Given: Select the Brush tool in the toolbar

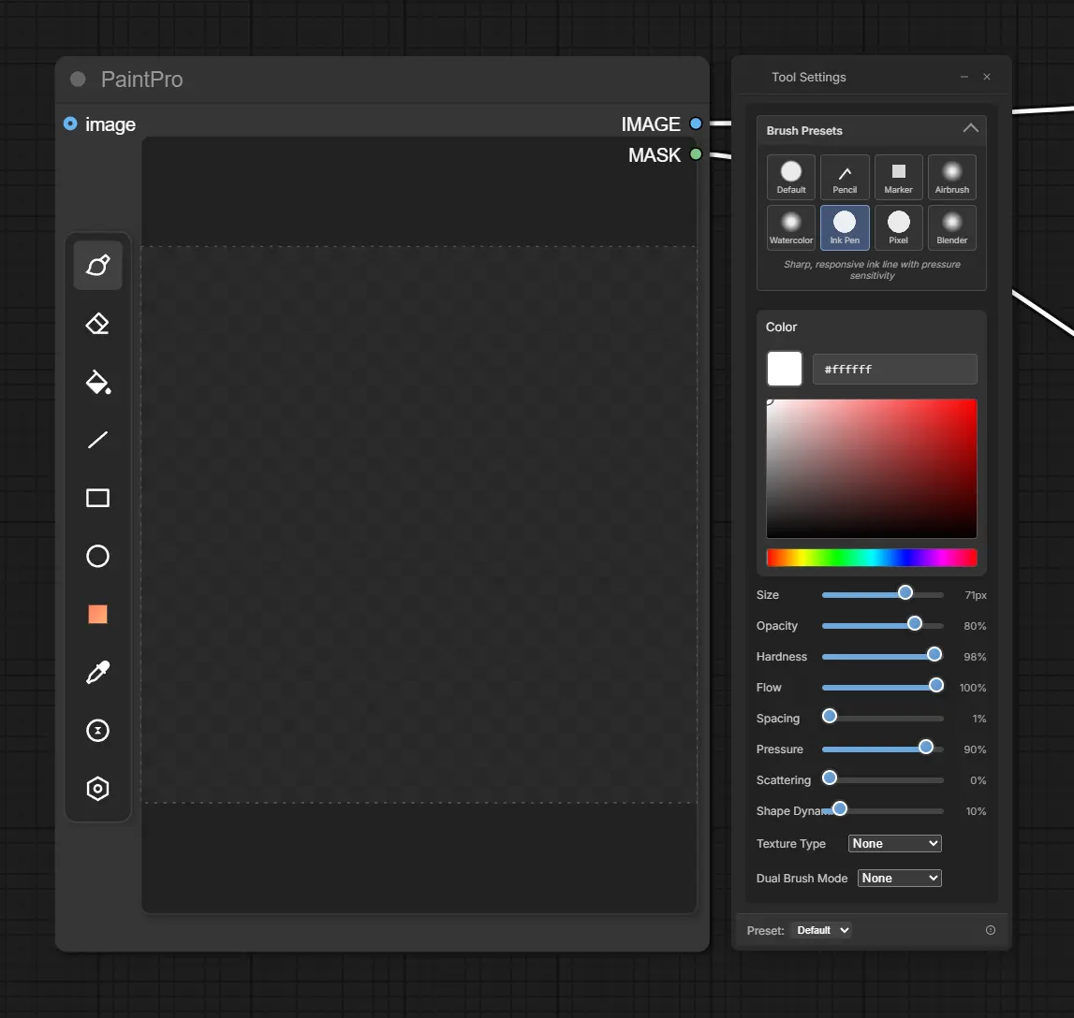Looking at the screenshot, I should pyautogui.click(x=97, y=266).
